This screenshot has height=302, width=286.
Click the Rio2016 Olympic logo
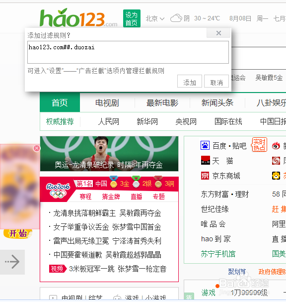click(58, 190)
